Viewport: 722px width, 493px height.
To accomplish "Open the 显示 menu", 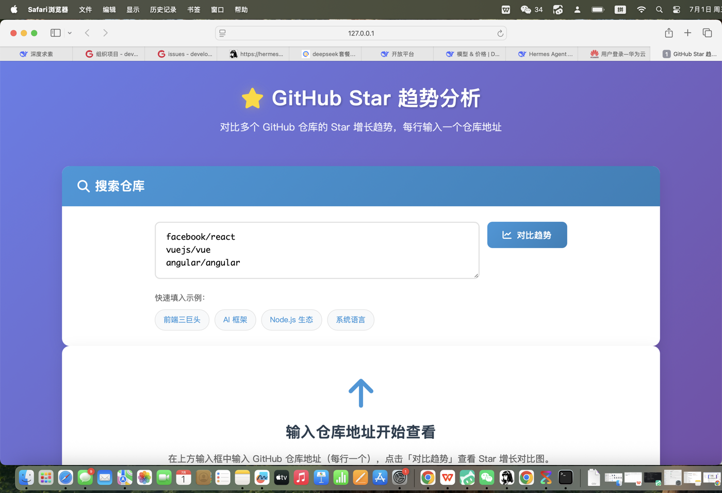I will 133,9.
